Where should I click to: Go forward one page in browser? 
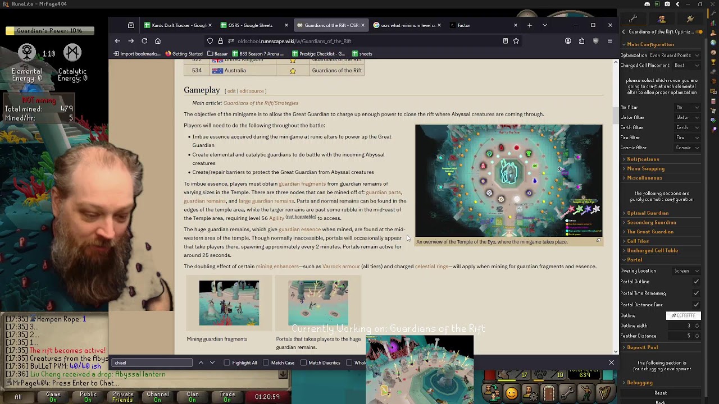(131, 41)
